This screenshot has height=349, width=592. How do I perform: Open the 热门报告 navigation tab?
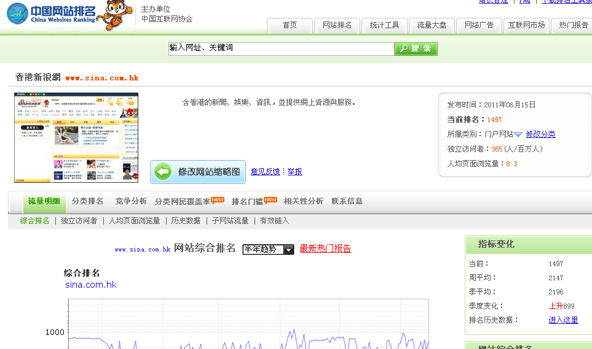(573, 26)
